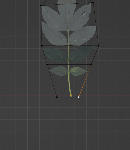Select left vertex below the dark green leaves
The height and width of the screenshot is (150, 130).
tap(47, 64)
